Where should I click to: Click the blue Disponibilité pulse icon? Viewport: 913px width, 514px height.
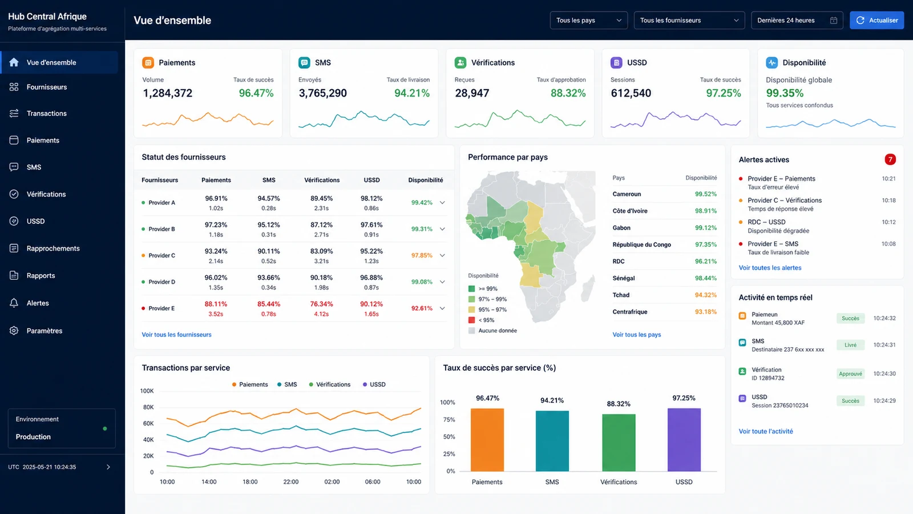(772, 62)
